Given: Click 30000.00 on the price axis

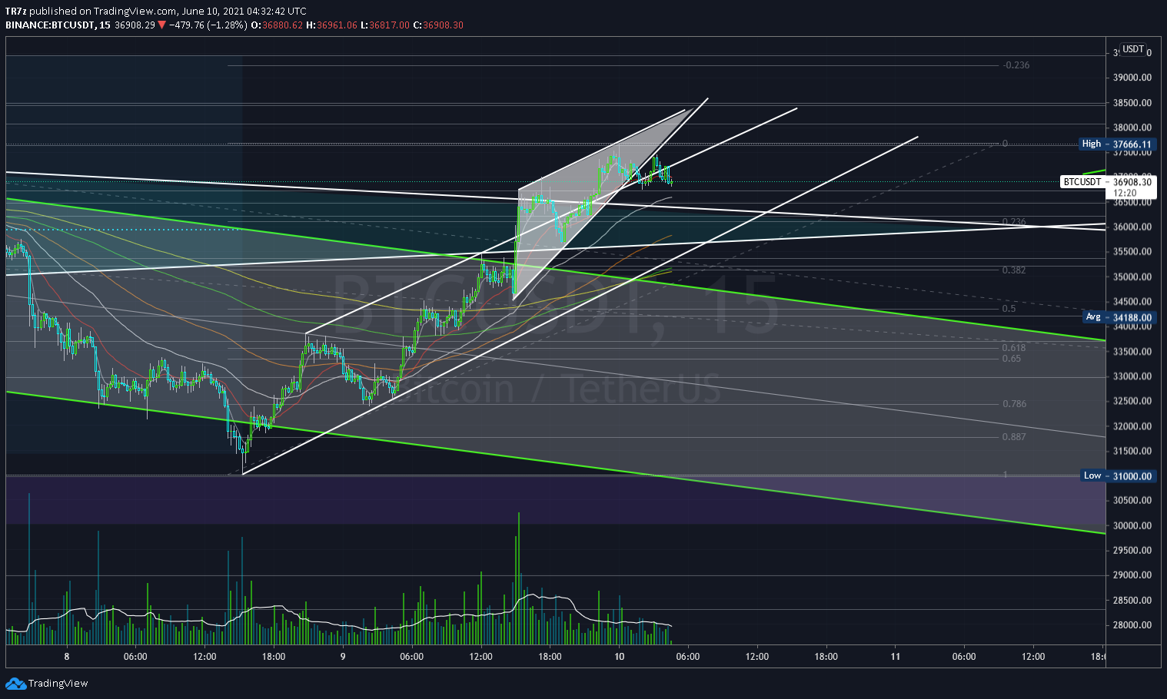Looking at the screenshot, I should pos(1132,526).
